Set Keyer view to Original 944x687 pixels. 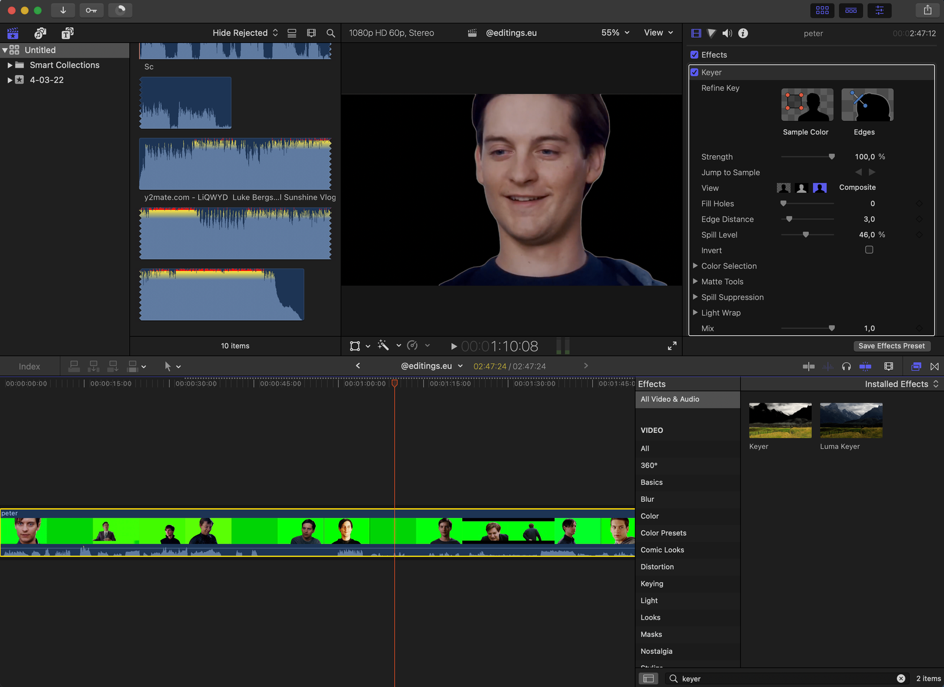[x=784, y=188]
